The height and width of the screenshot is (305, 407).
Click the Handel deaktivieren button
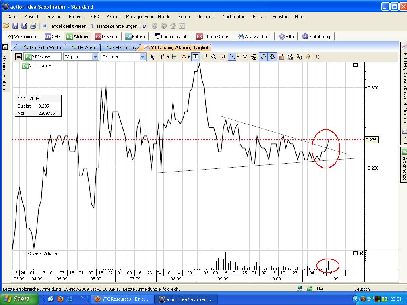[x=68, y=25]
